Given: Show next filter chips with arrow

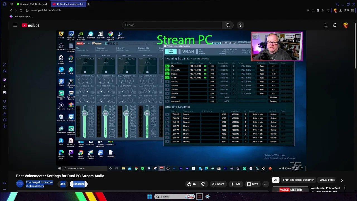Looking at the screenshot, I should pos(342,180).
